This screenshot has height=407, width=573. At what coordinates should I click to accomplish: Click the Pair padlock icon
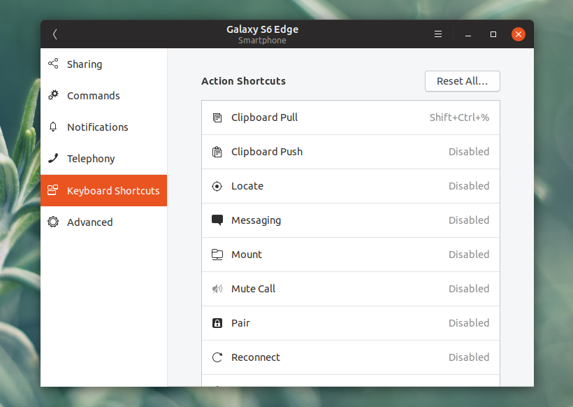217,323
